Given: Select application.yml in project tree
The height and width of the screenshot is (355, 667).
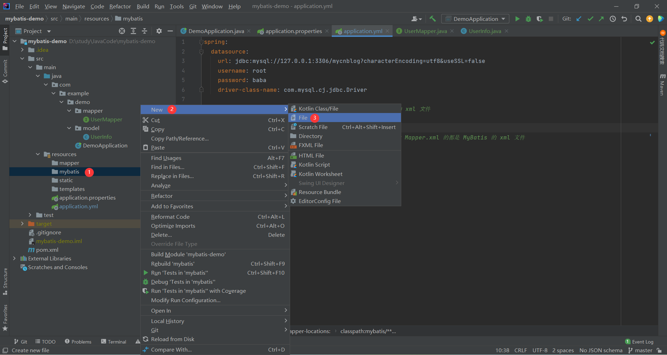Looking at the screenshot, I should (79, 206).
